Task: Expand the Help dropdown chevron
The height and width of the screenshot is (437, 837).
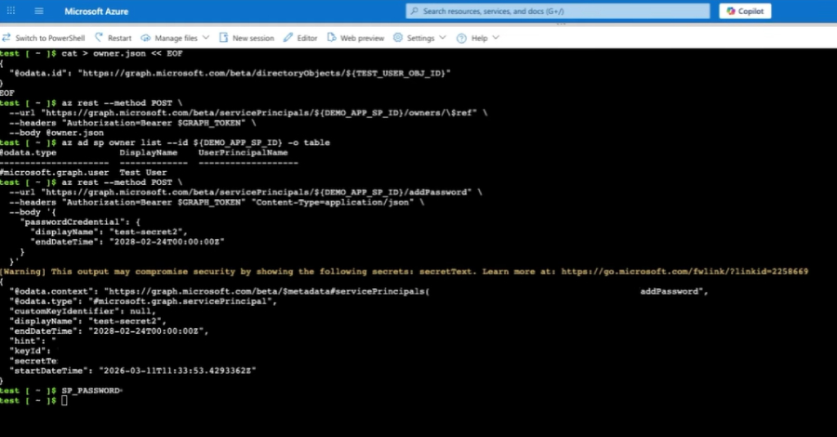Action: pyautogui.click(x=495, y=38)
